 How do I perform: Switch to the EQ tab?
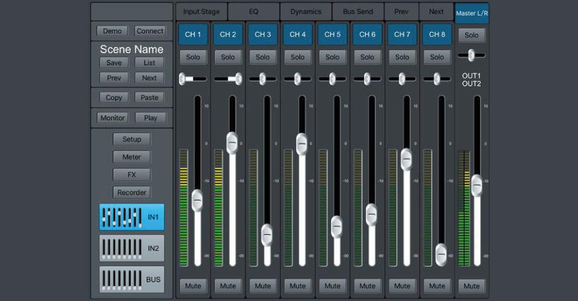coord(253,11)
